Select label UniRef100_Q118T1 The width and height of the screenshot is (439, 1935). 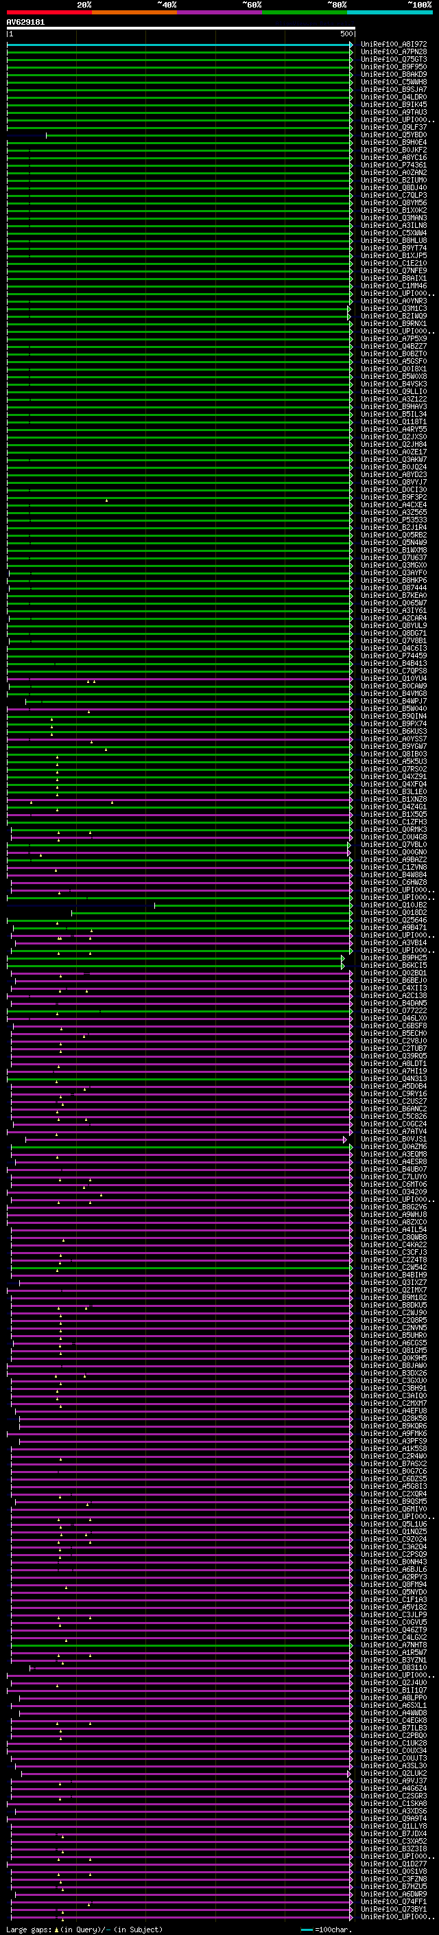point(394,421)
